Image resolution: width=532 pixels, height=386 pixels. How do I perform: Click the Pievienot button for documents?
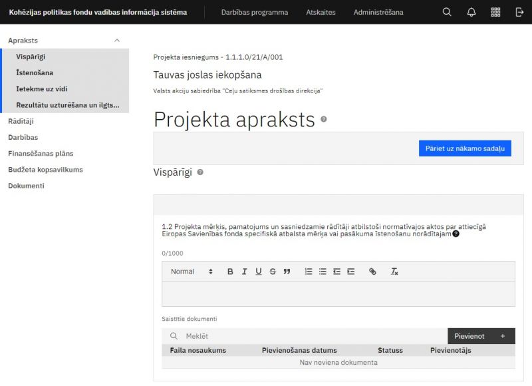pyautogui.click(x=480, y=336)
